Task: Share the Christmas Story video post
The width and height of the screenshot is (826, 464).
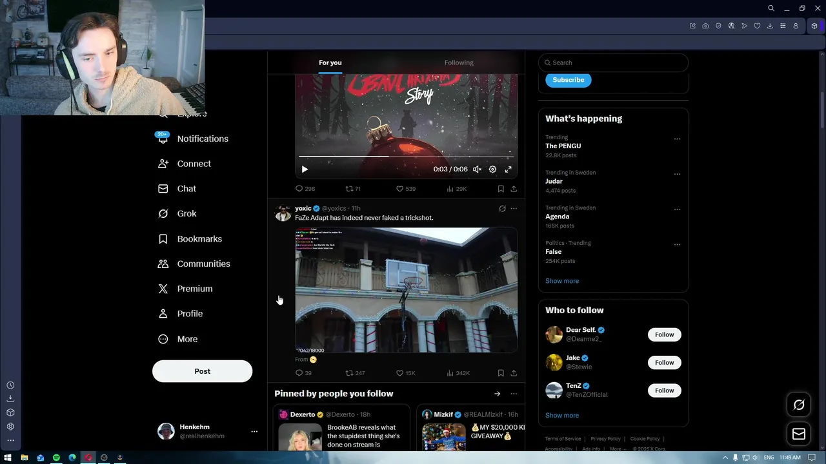Action: click(x=514, y=189)
